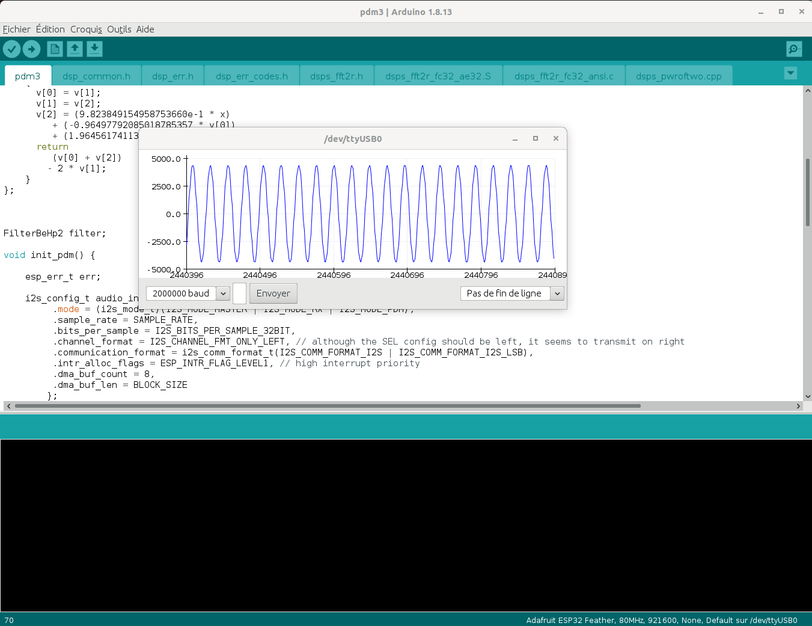Switch to the pdm3 tab
The width and height of the screenshot is (812, 626).
coord(28,76)
